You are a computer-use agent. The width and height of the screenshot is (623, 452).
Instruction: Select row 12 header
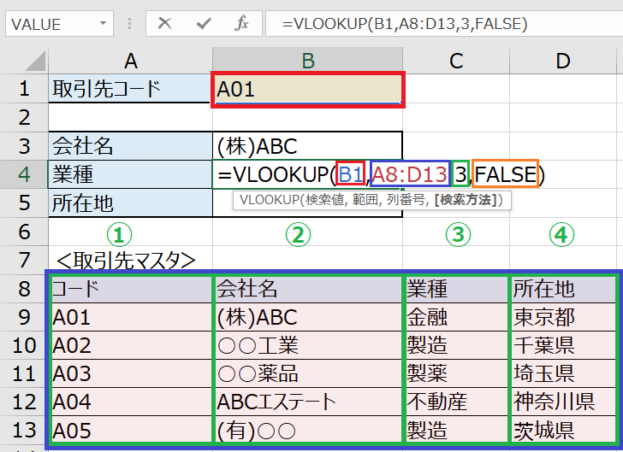click(24, 402)
